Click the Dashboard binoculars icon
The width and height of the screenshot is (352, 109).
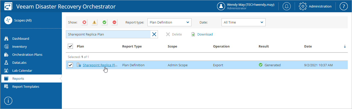click(7, 38)
